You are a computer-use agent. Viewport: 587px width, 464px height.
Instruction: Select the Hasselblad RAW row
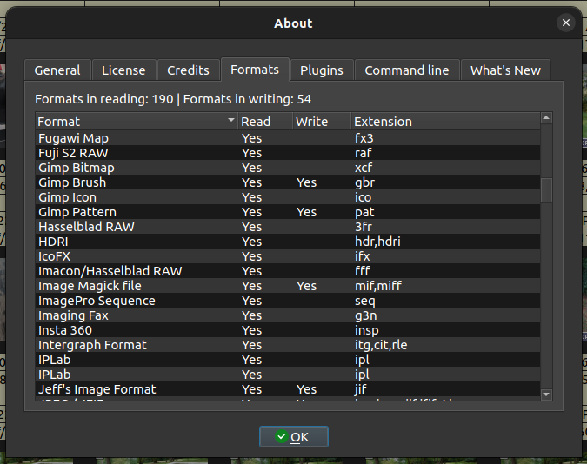tap(288, 227)
